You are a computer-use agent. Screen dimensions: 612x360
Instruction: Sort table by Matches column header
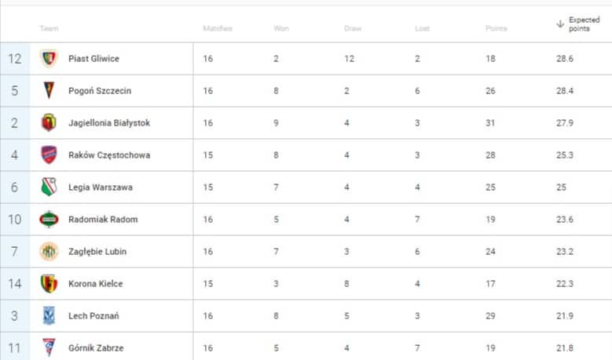point(218,28)
